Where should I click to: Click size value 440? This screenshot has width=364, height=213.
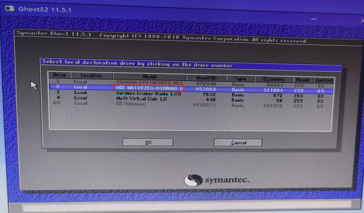point(211,100)
